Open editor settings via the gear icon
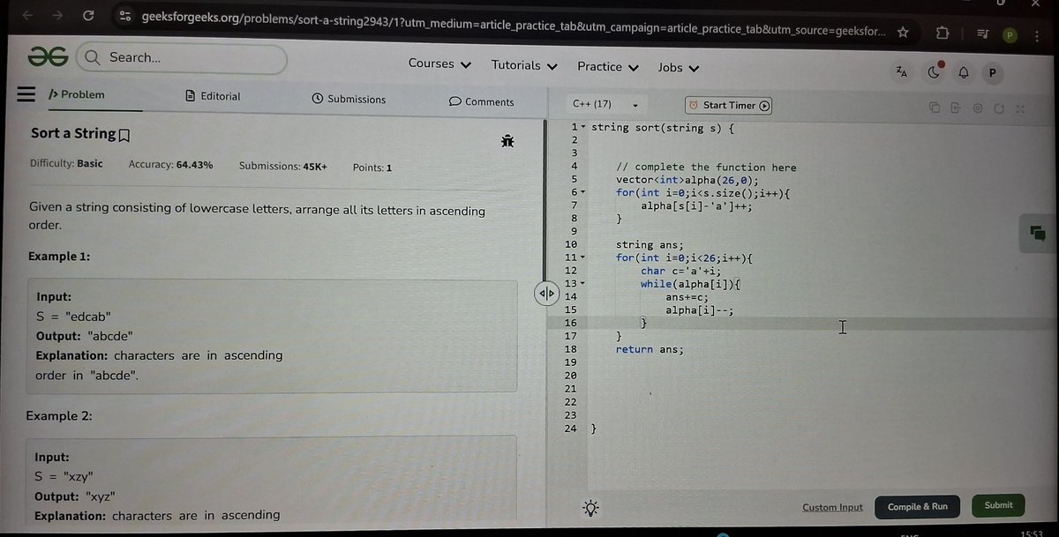The width and height of the screenshot is (1059, 537). (976, 107)
